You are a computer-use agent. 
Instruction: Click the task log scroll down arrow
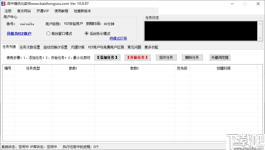click(x=260, y=38)
